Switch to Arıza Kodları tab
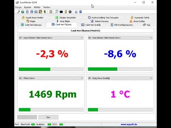Viewport: 171px width, 128px height. pyautogui.click(x=137, y=21)
